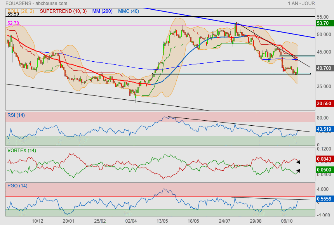
Task: Click the PGO (14) indicator title
Action: [17, 185]
